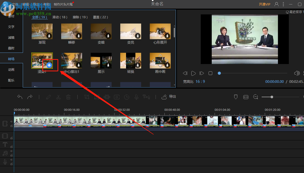Open the 素材 sidebar tab

click(x=11, y=16)
